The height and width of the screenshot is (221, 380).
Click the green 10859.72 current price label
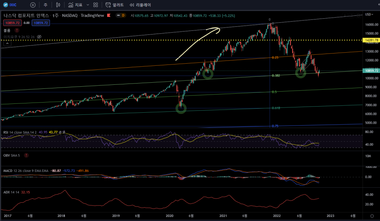tap(371, 71)
